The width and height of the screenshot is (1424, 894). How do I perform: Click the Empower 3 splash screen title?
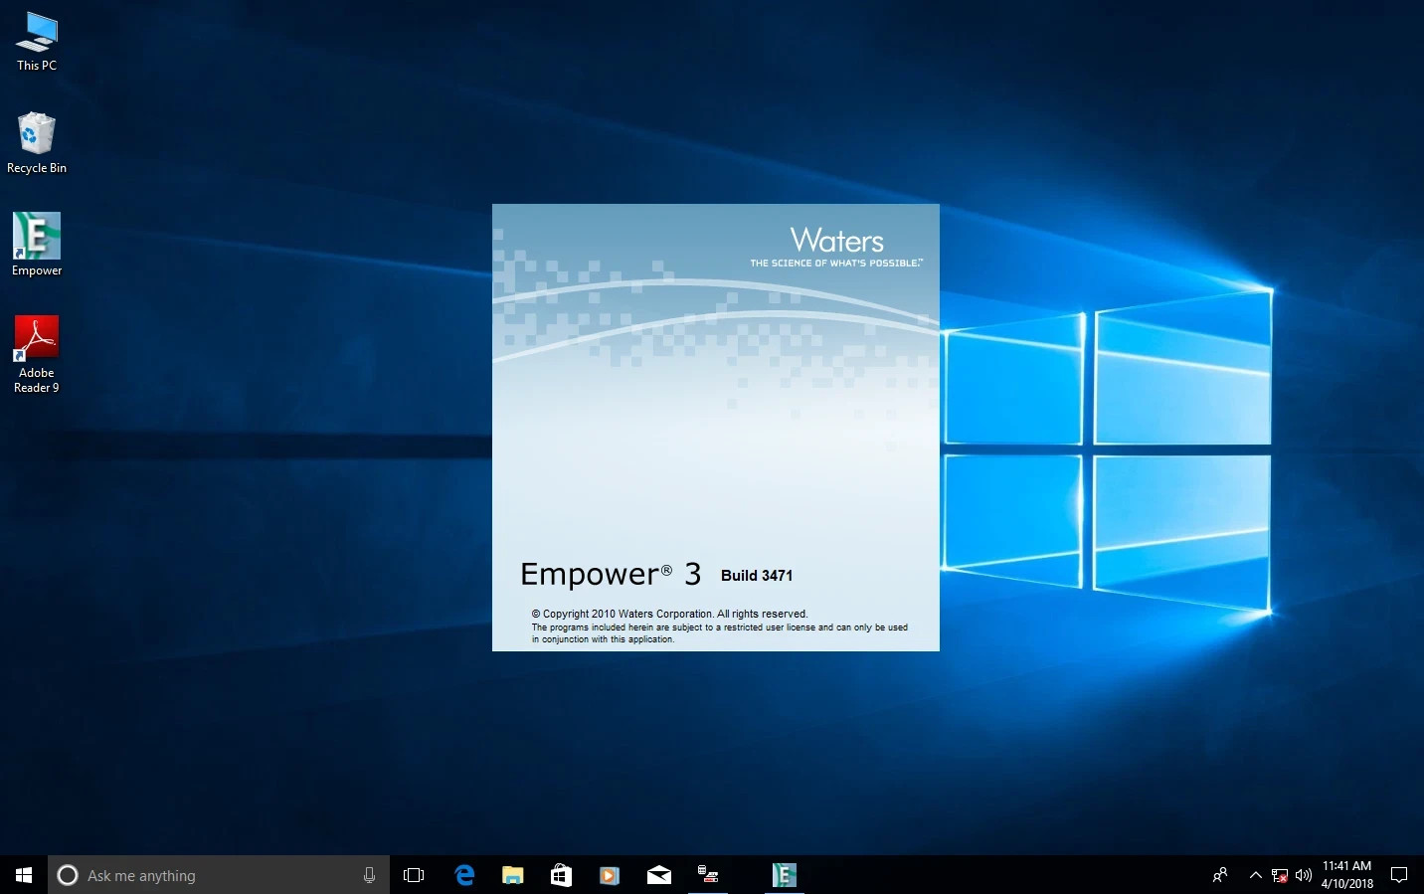611,575
